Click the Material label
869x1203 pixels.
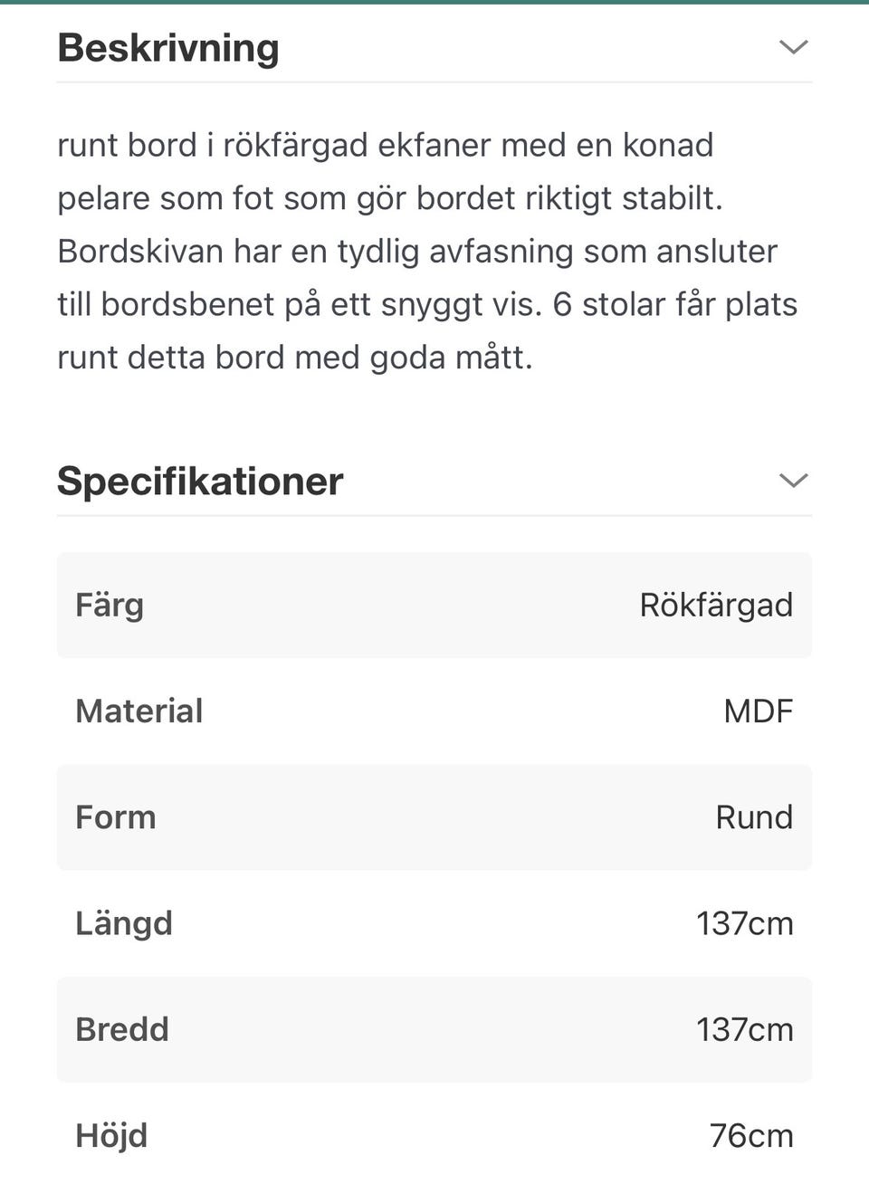tap(139, 711)
